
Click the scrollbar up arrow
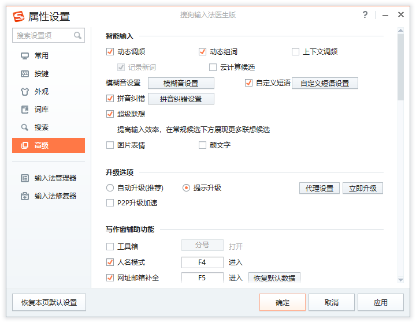(x=400, y=31)
